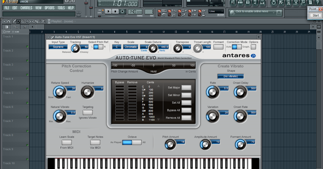323x169 pixels.
Task: Click the Learn Scale From MIDI button
Action: pos(67,142)
